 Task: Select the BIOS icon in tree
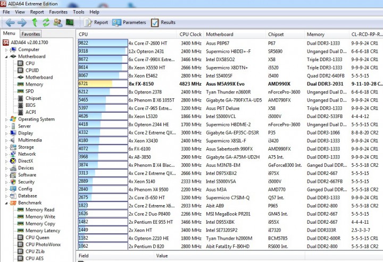point(21,105)
